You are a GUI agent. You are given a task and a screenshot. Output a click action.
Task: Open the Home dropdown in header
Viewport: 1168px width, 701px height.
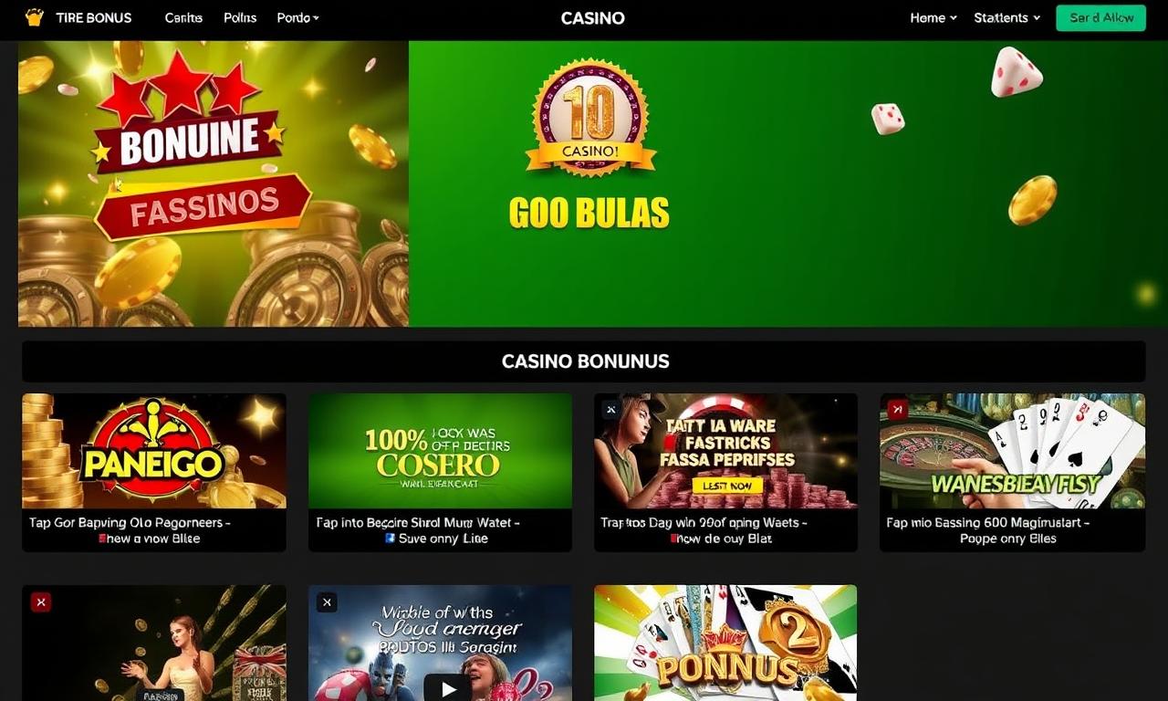pos(933,17)
